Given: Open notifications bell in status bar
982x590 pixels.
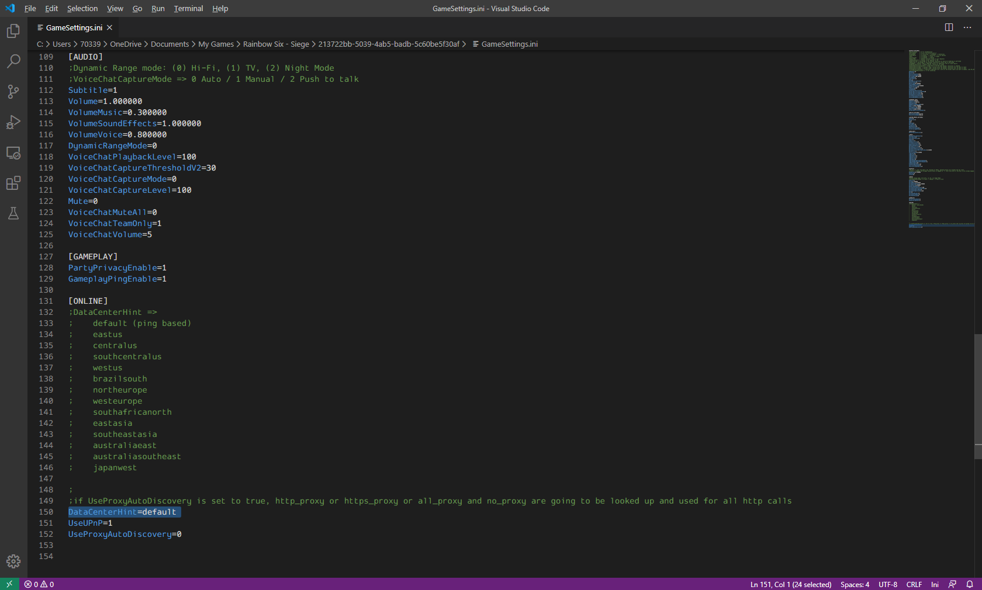Looking at the screenshot, I should (969, 584).
